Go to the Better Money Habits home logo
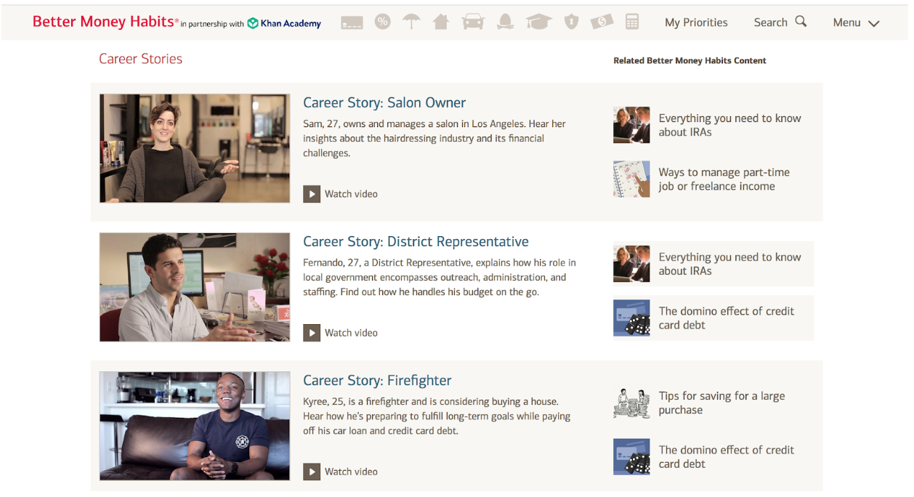 (105, 22)
